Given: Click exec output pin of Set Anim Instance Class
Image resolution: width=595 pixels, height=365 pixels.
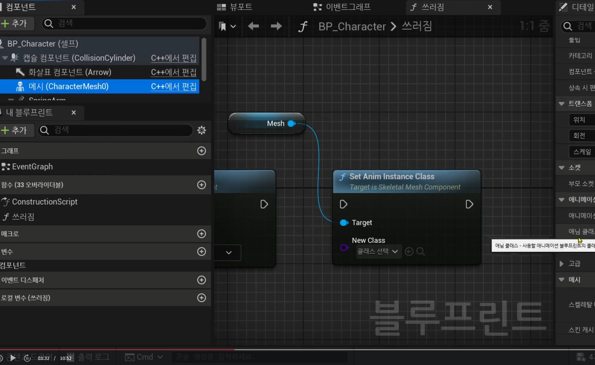Looking at the screenshot, I should click(x=469, y=204).
